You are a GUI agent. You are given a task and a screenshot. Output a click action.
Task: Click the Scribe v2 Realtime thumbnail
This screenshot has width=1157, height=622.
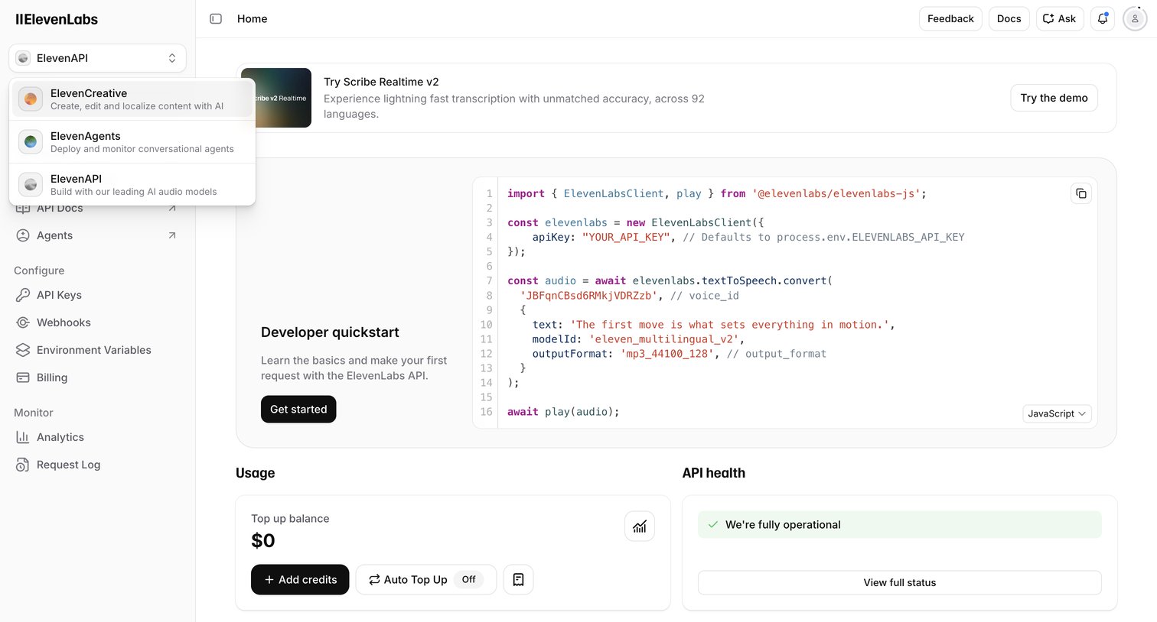pyautogui.click(x=276, y=98)
